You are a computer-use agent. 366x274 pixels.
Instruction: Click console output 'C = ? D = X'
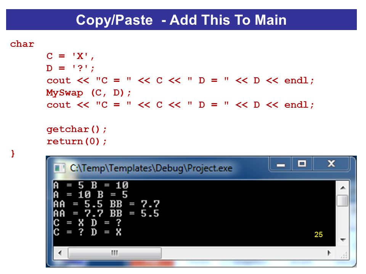click(88, 232)
